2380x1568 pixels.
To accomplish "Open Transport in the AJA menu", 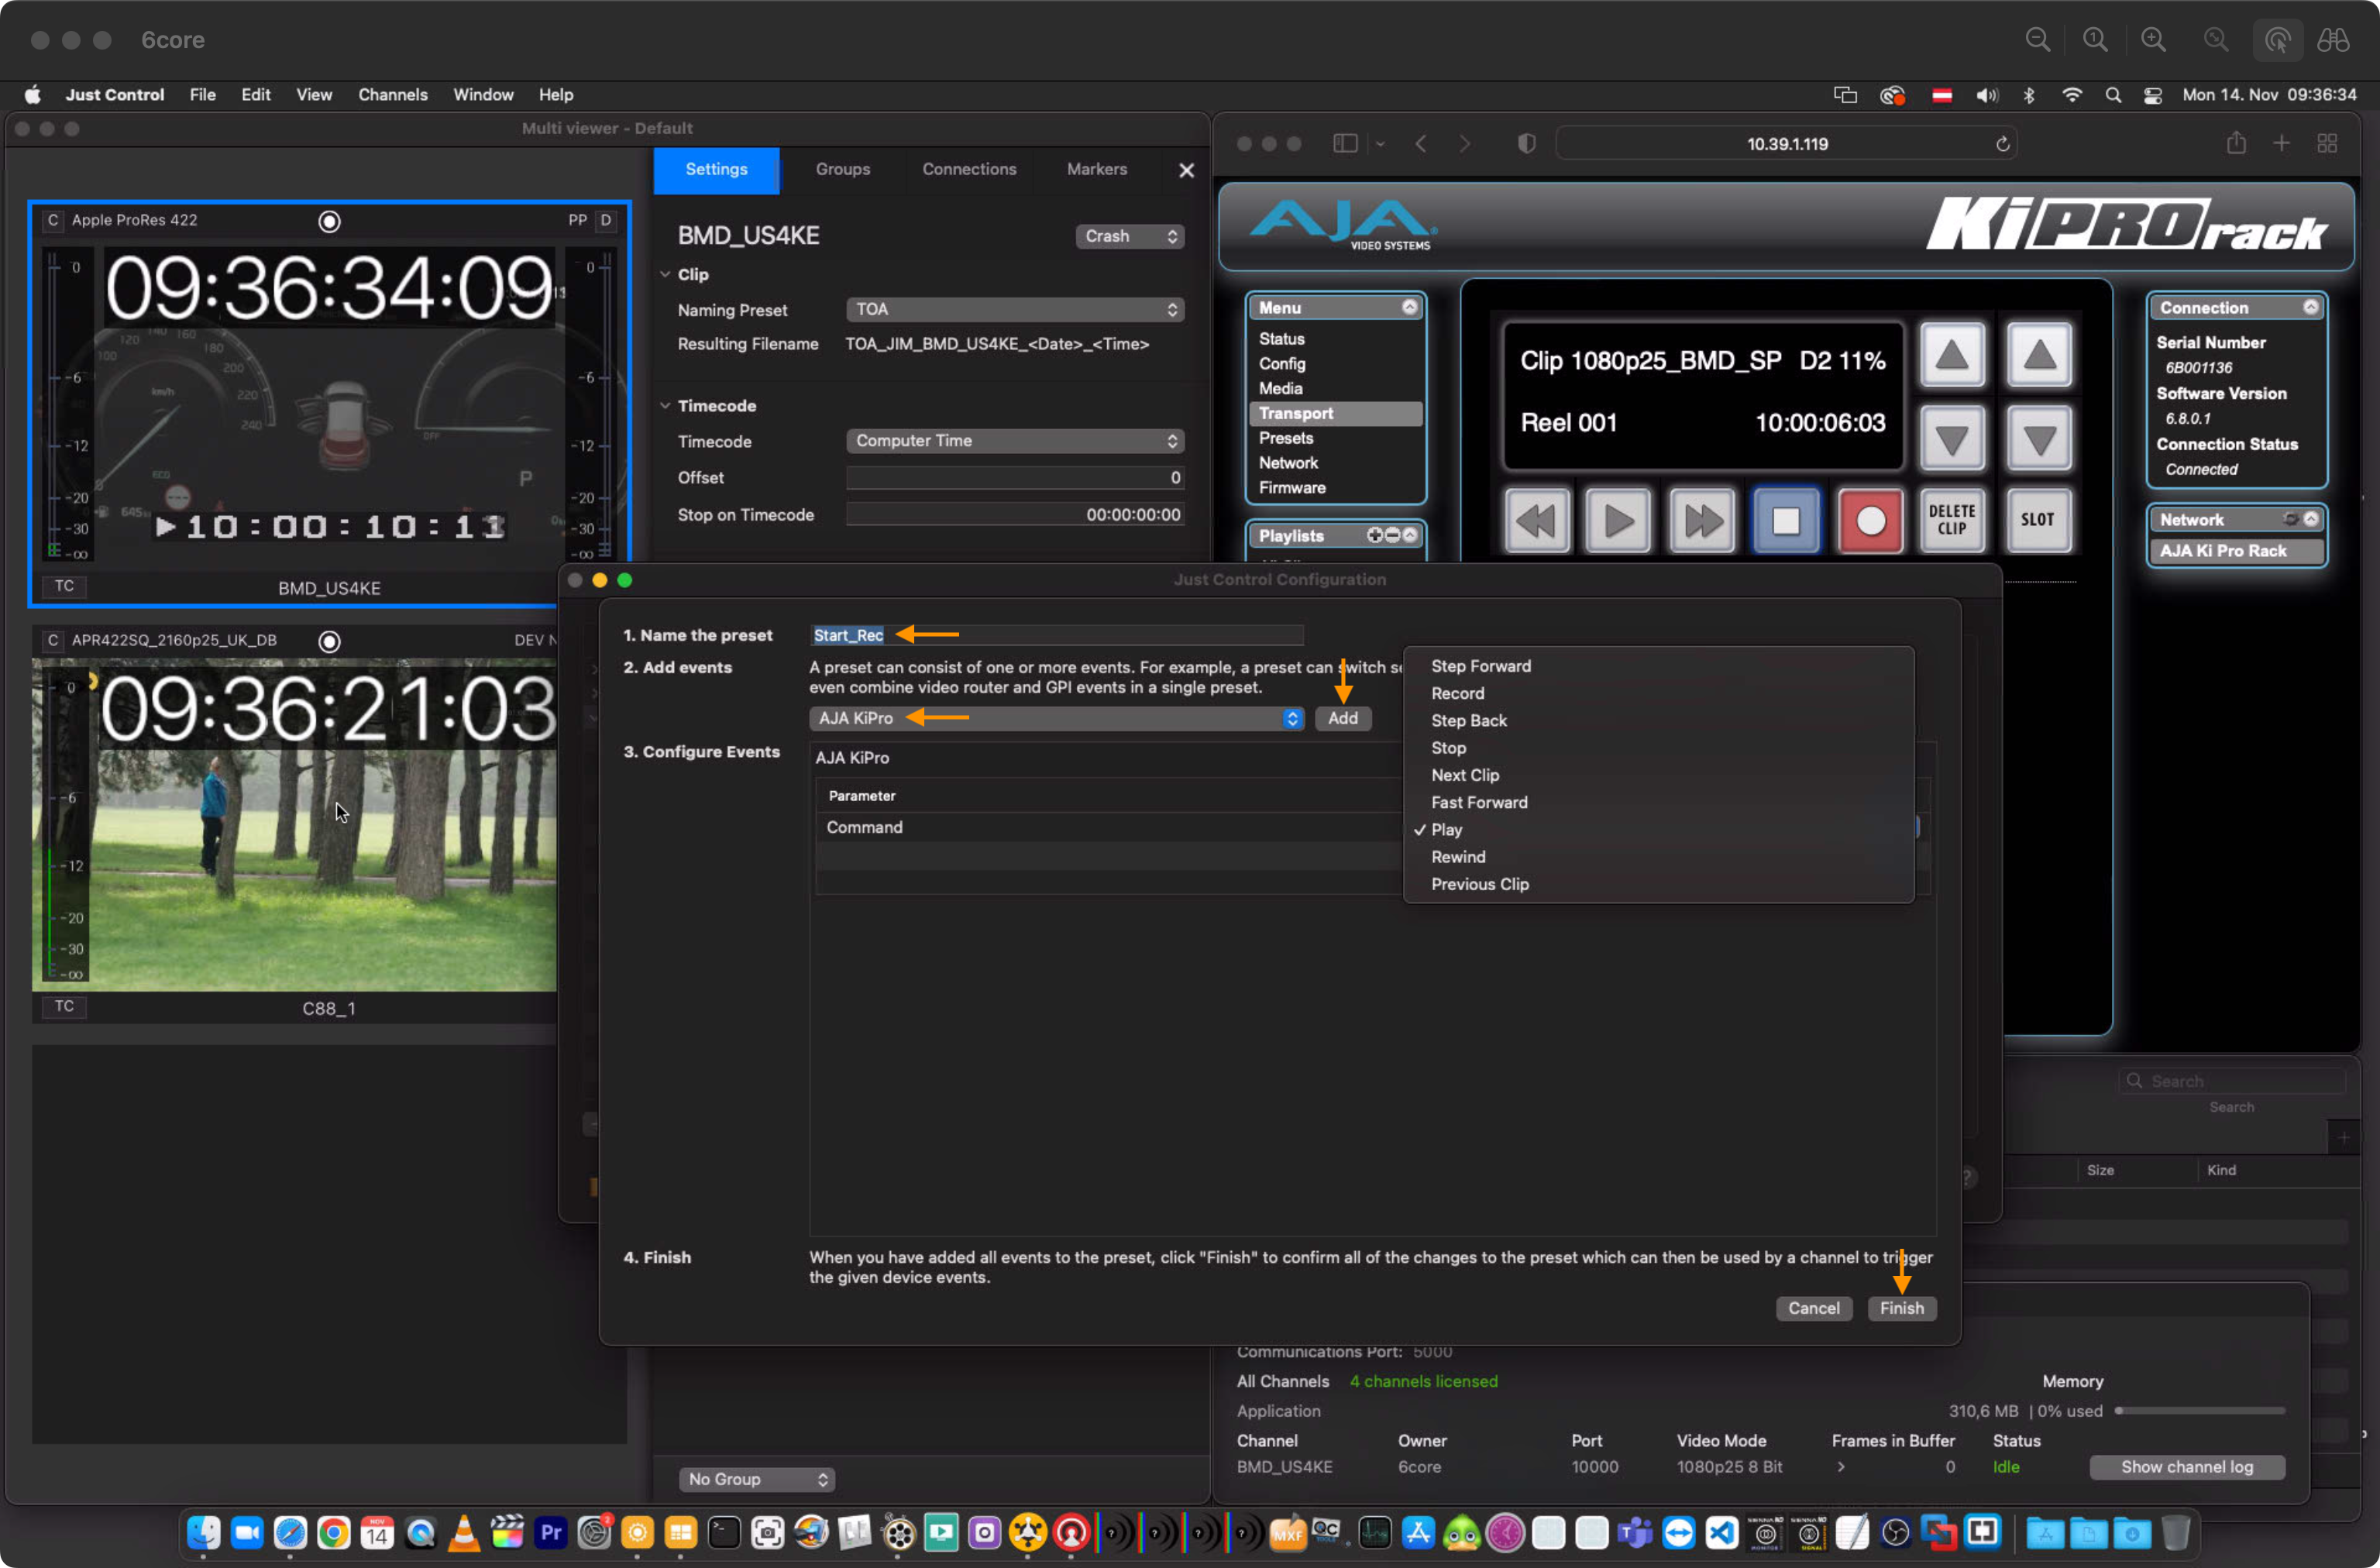I will pos(1334,413).
